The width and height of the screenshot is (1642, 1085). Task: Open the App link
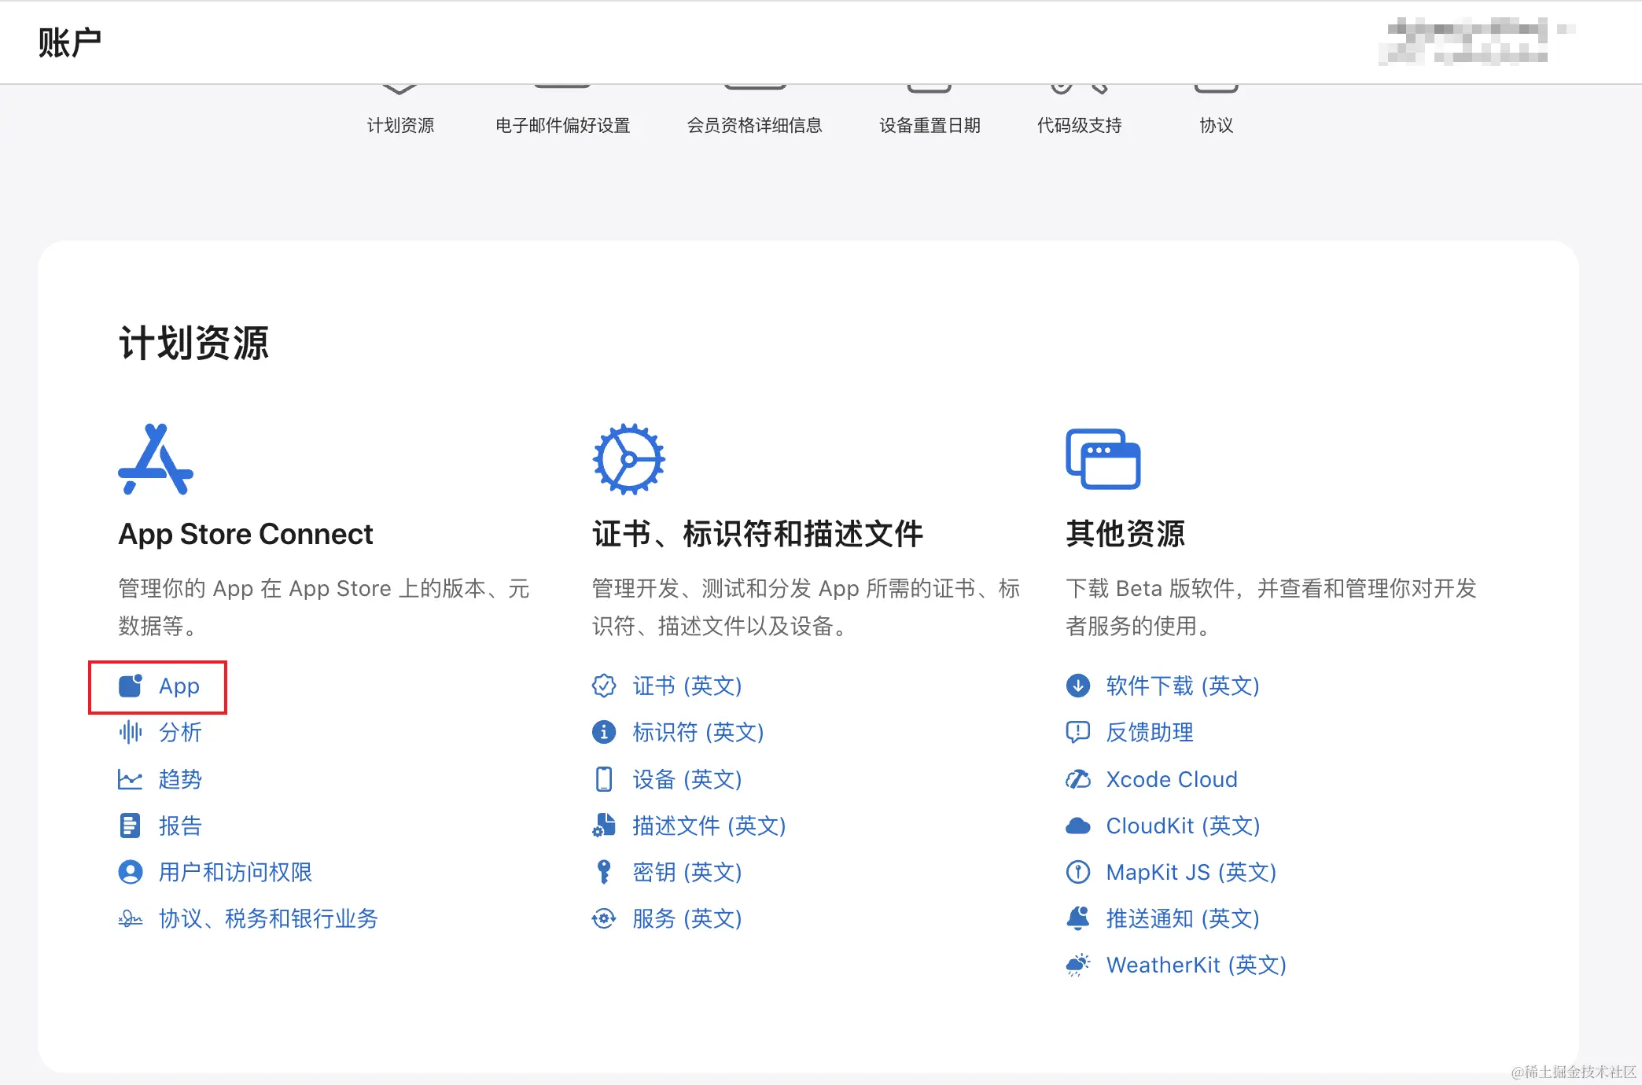point(179,686)
